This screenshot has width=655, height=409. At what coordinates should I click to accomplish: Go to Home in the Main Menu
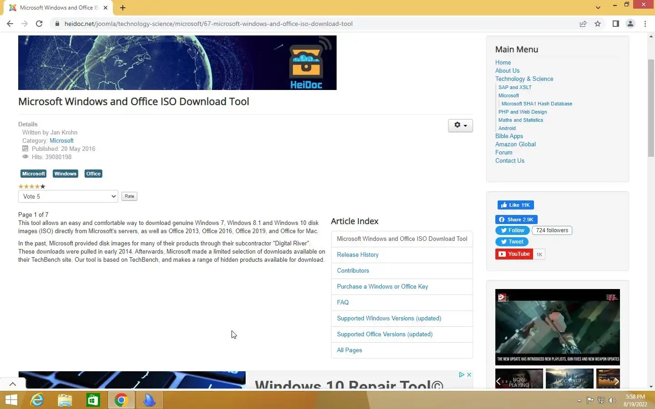[x=503, y=63]
